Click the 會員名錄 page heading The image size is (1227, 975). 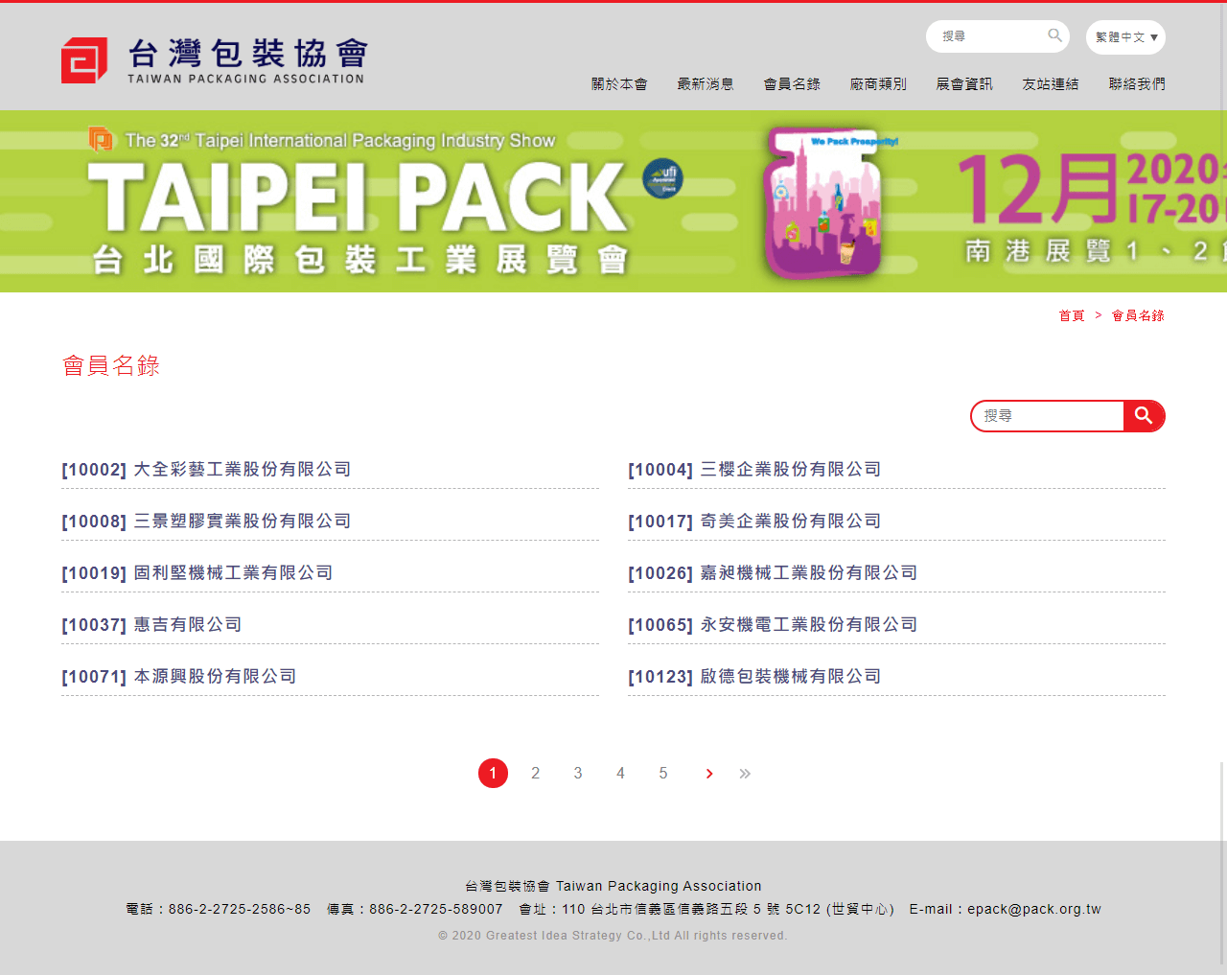[x=111, y=366]
